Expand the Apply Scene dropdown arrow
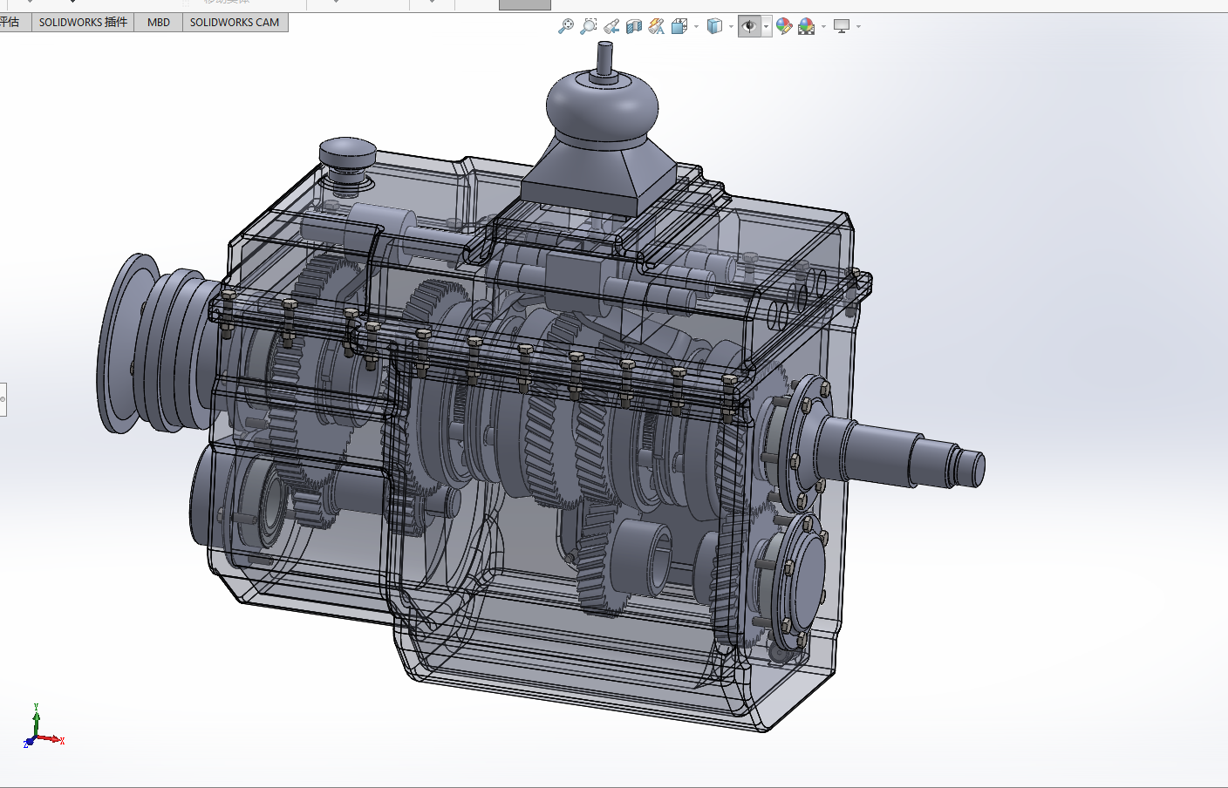This screenshot has width=1228, height=788. click(823, 26)
